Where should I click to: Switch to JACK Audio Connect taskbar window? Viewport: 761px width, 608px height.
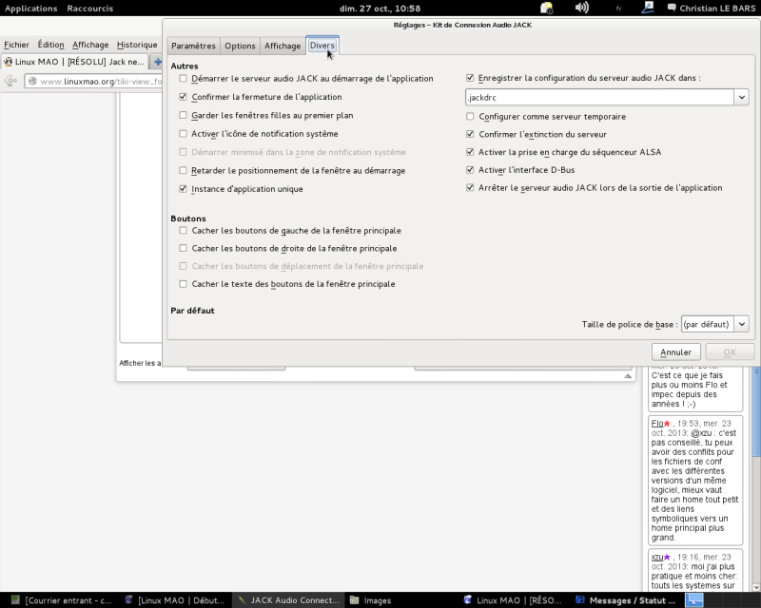click(x=288, y=600)
